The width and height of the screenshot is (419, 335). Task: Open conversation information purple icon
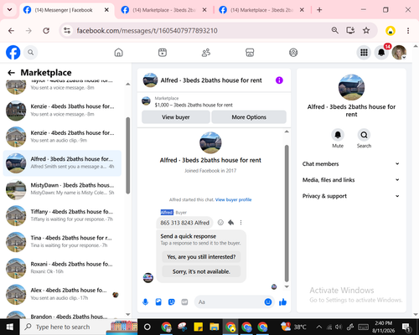click(x=279, y=80)
